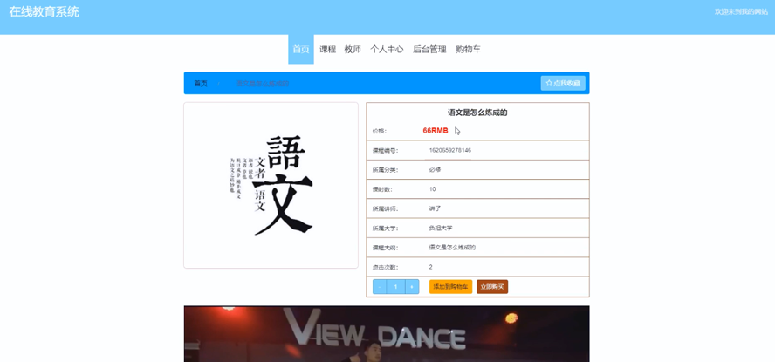Click the 语文是怎么炼成的 breadcrumb item
The width and height of the screenshot is (775, 362).
(263, 84)
